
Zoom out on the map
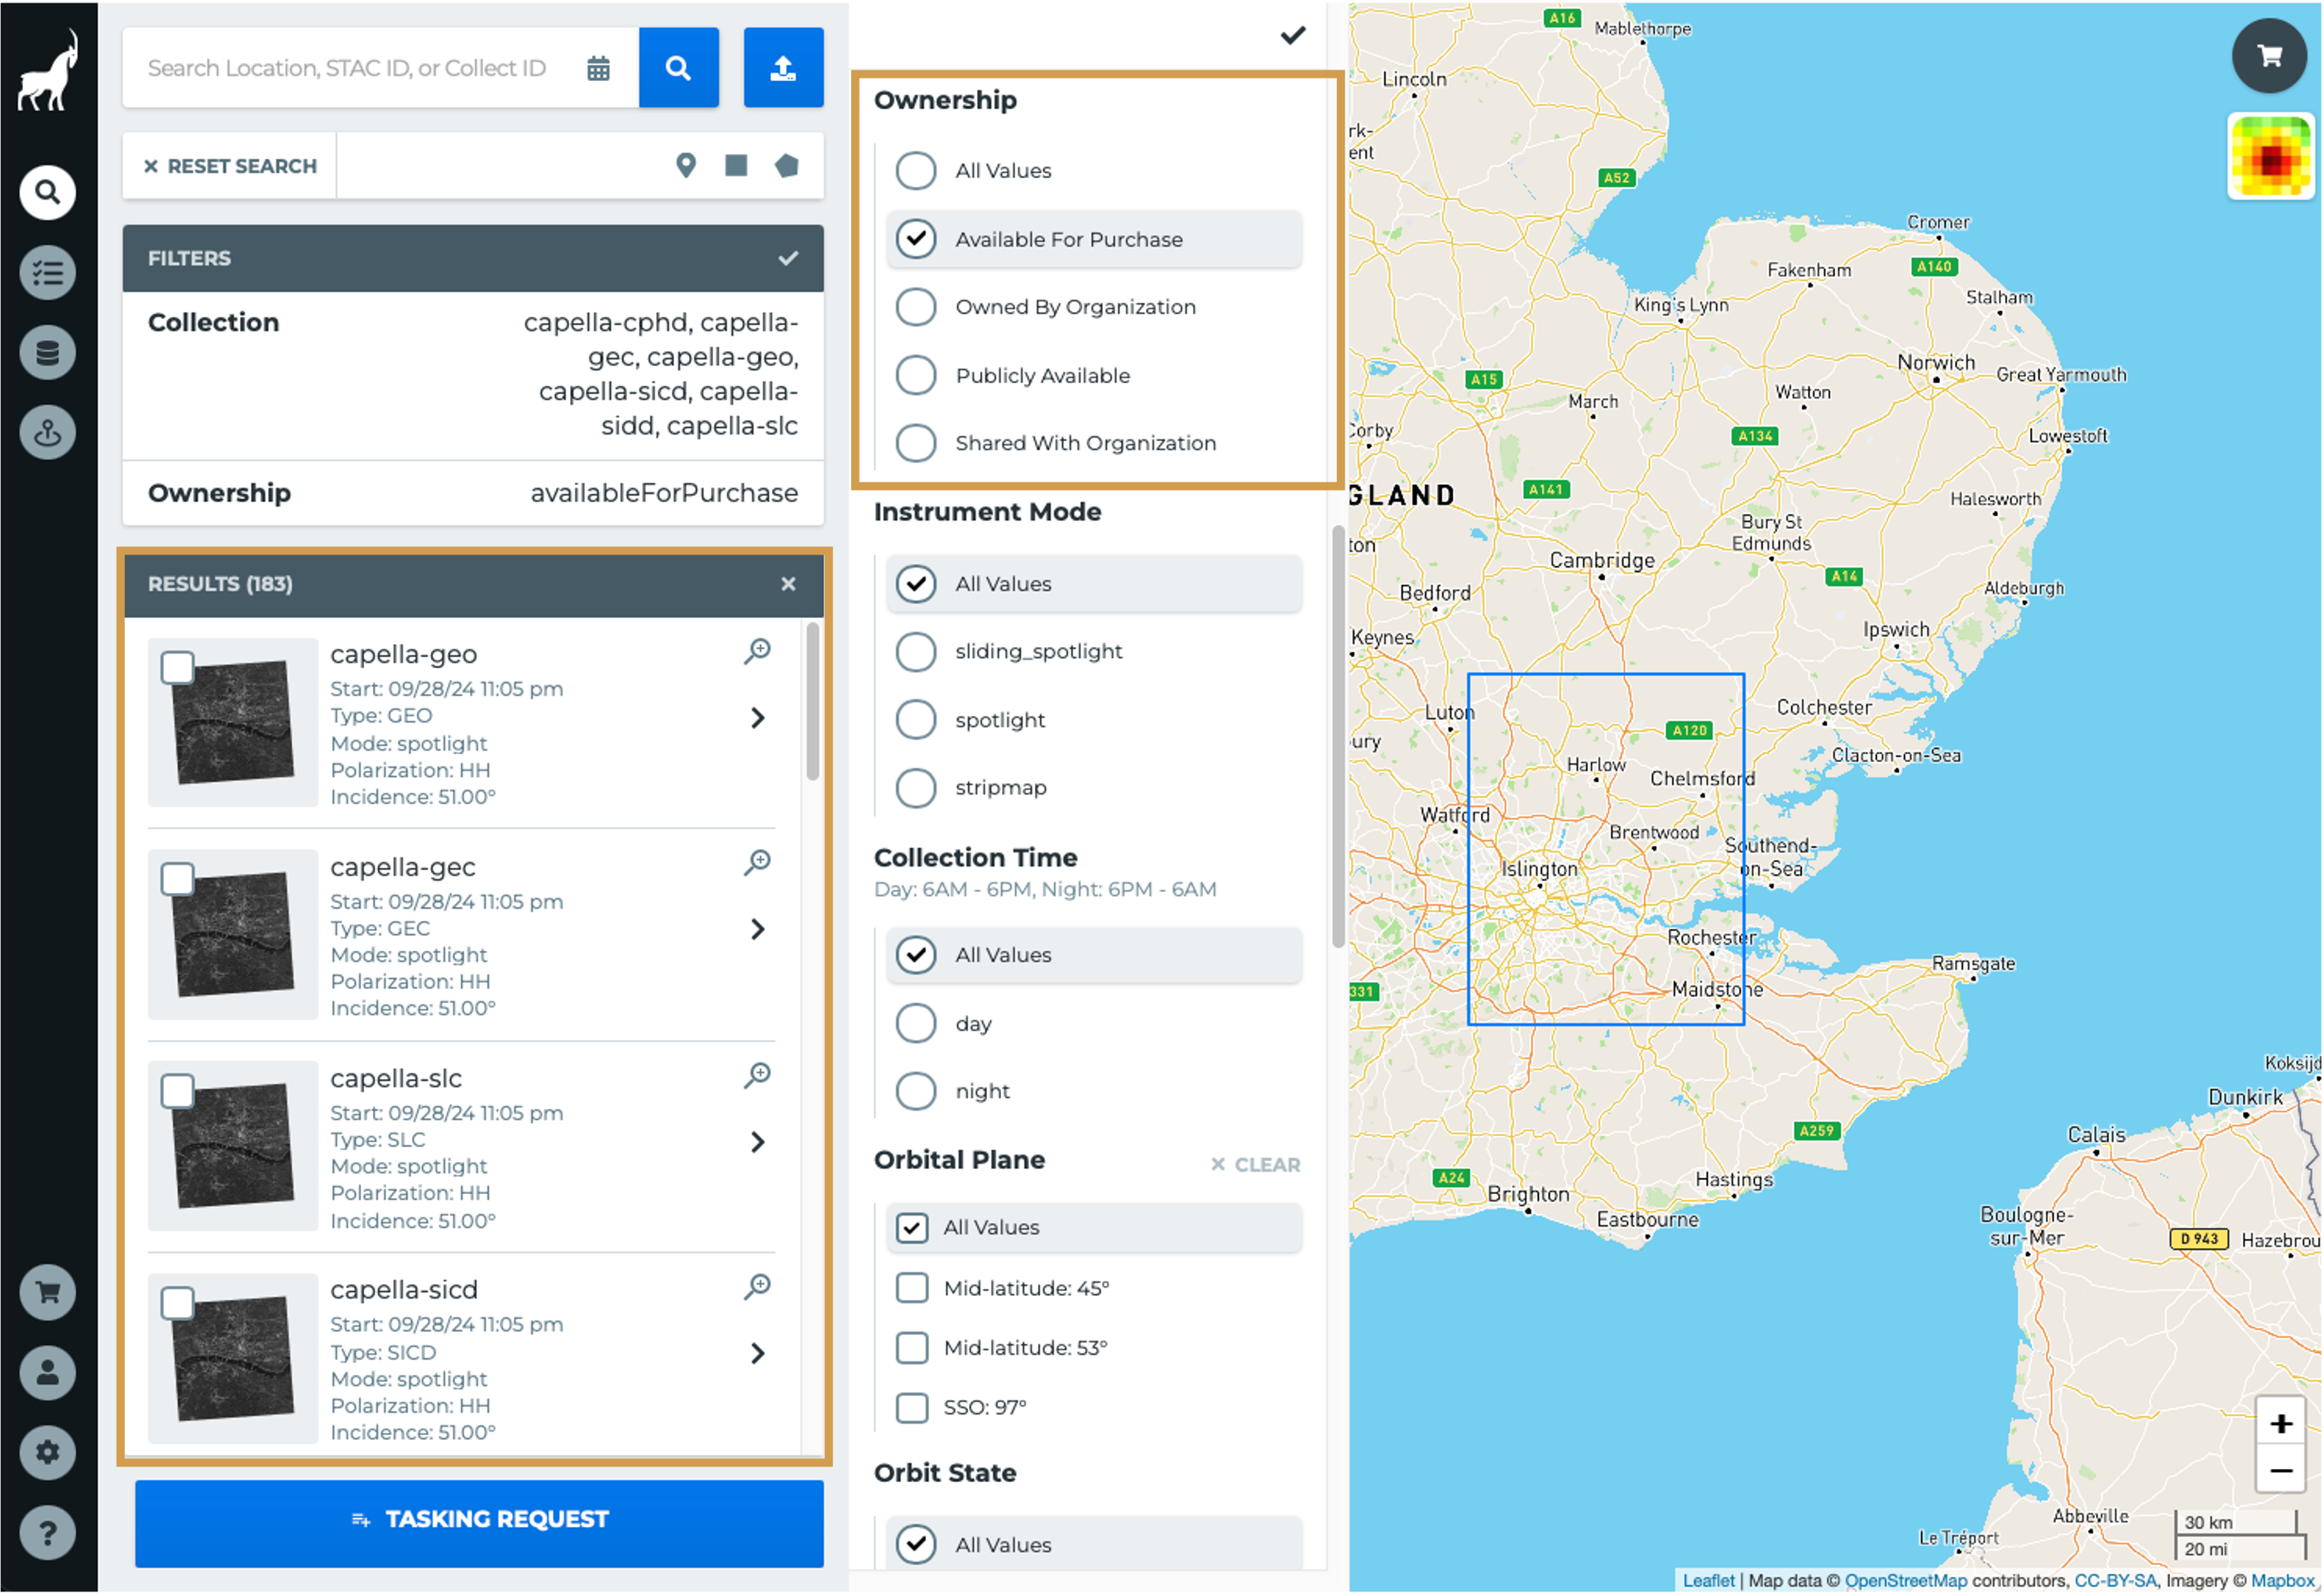2281,1471
